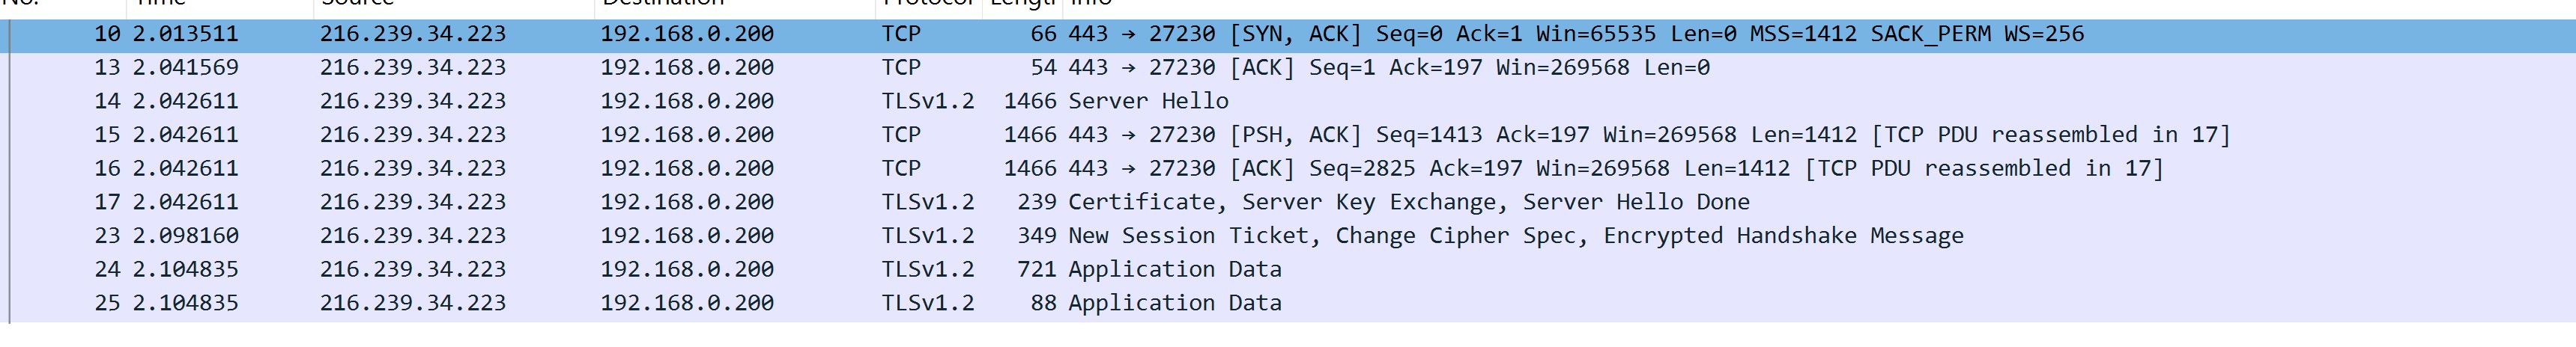
Task: Select the 88-byte Application Data packet
Action: click(1174, 303)
